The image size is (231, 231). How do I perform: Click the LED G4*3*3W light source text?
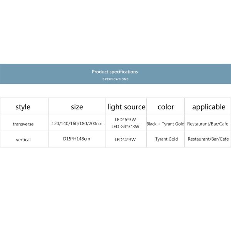[126, 126]
